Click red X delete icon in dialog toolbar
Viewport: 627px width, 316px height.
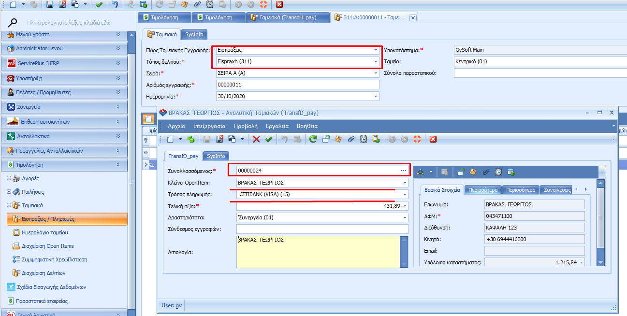pyautogui.click(x=256, y=139)
